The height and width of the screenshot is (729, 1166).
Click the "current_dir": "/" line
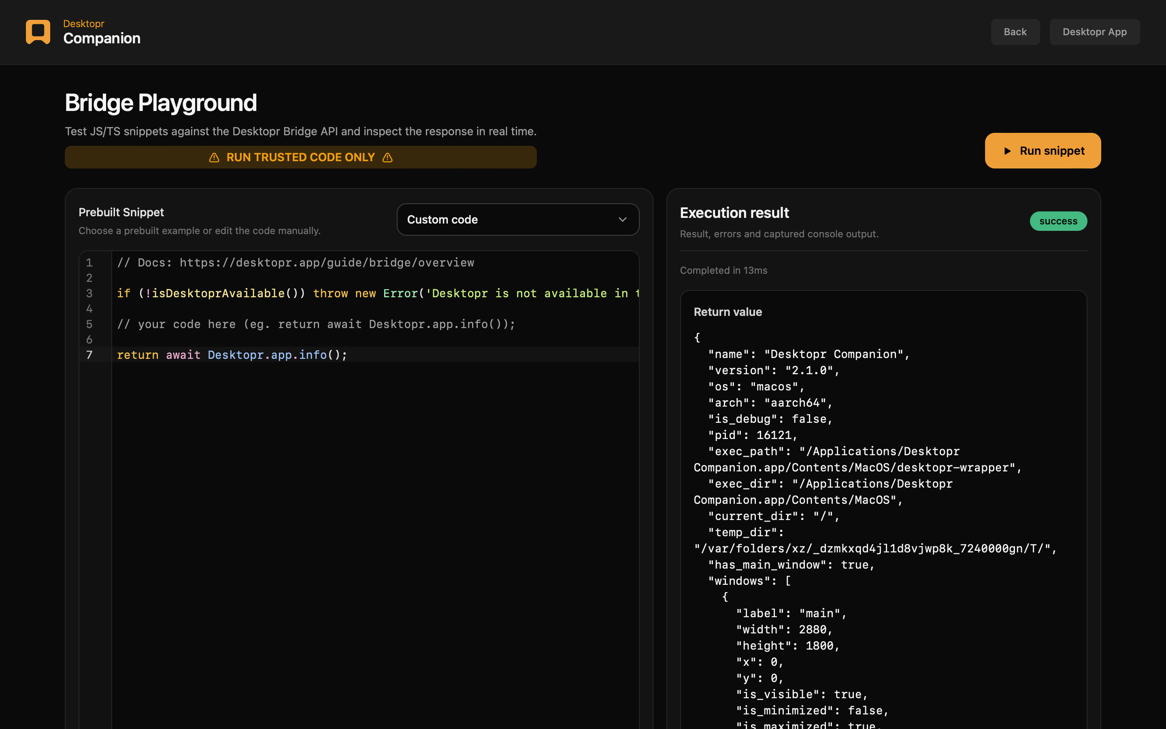(774, 516)
